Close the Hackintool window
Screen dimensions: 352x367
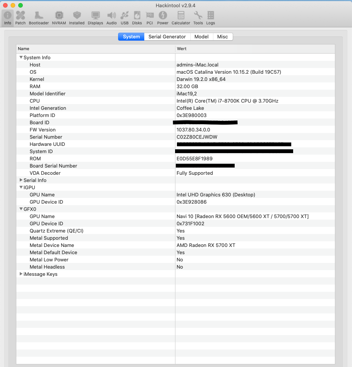pos(5,5)
